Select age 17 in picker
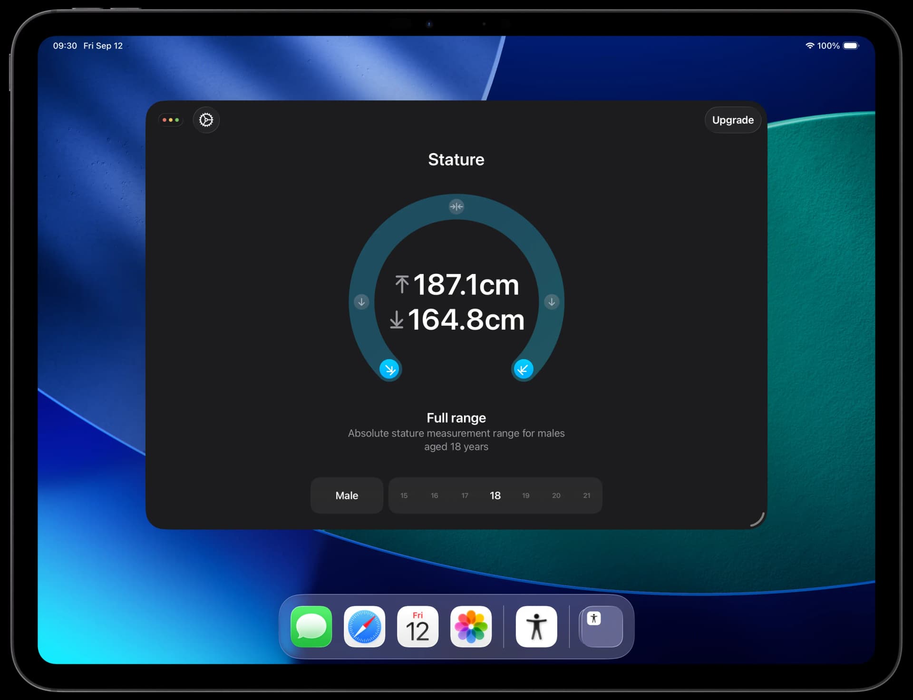This screenshot has width=913, height=700. click(465, 496)
